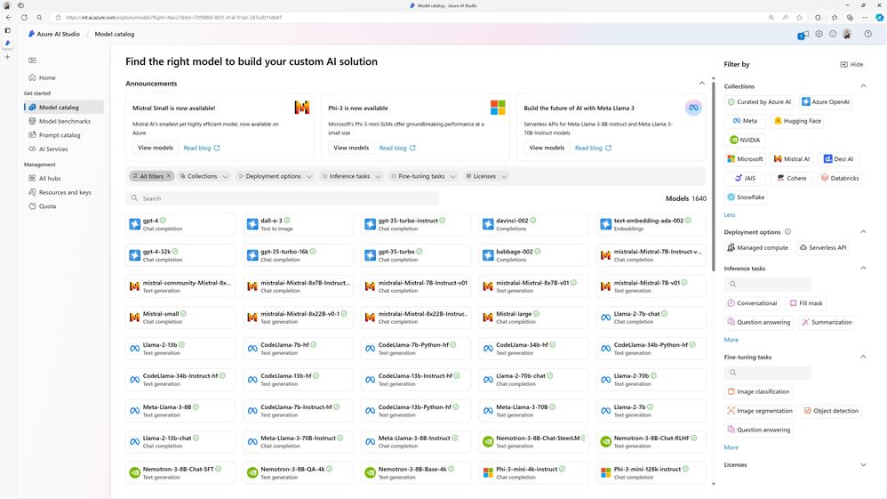This screenshot has height=499, width=887.
Task: Toggle the Conversational inference task filter
Action: click(752, 303)
